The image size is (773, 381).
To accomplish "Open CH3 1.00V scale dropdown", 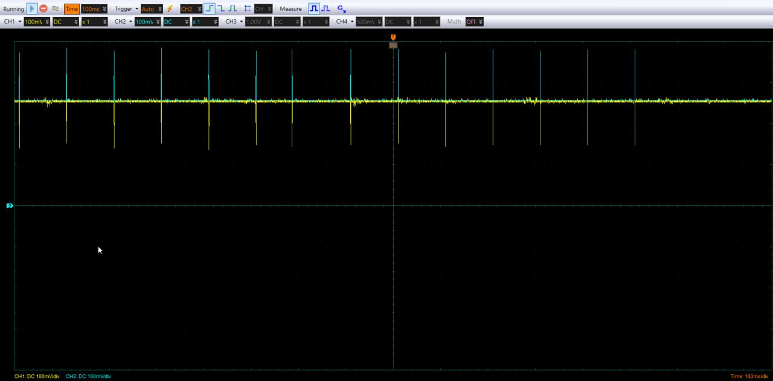I will pyautogui.click(x=258, y=22).
